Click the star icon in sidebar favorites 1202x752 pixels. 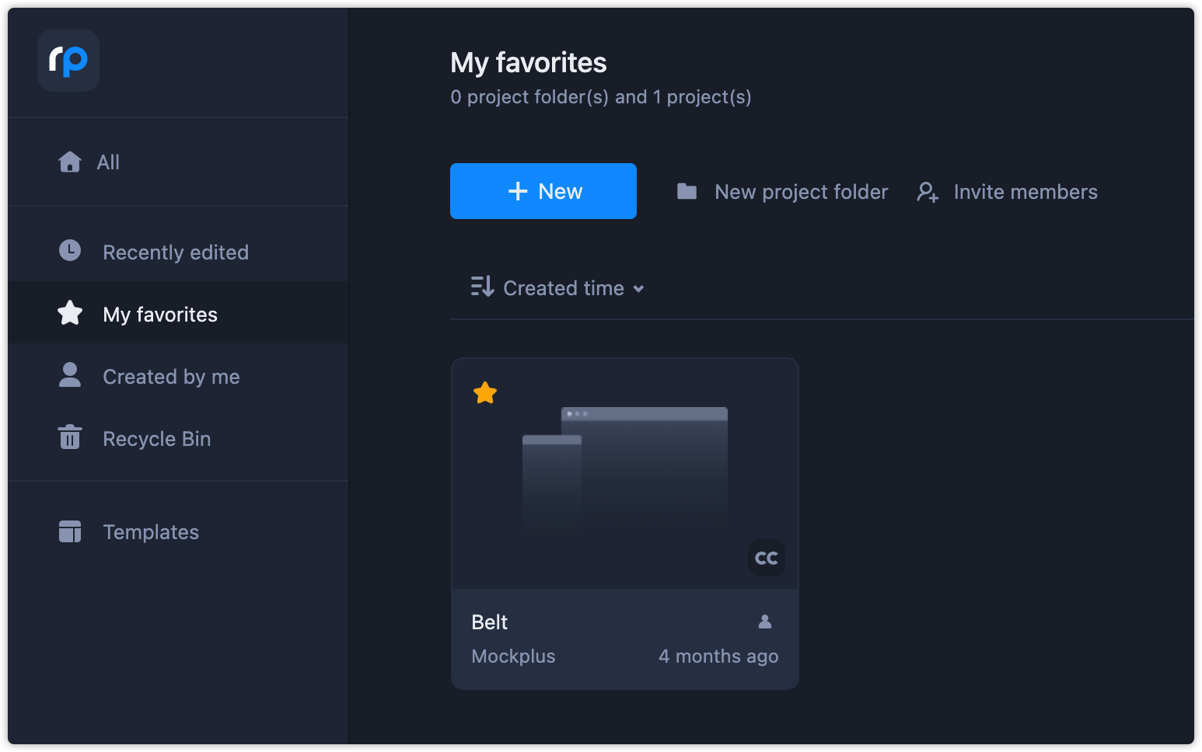pos(70,313)
